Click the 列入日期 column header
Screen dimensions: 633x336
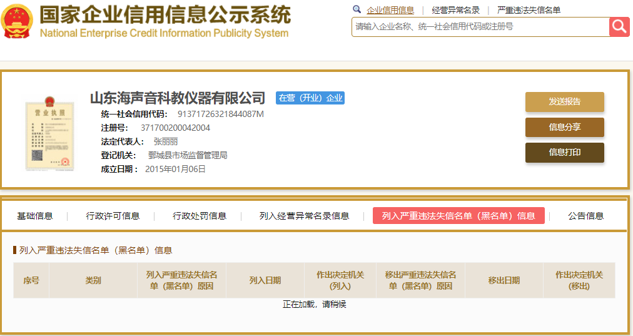point(265,280)
